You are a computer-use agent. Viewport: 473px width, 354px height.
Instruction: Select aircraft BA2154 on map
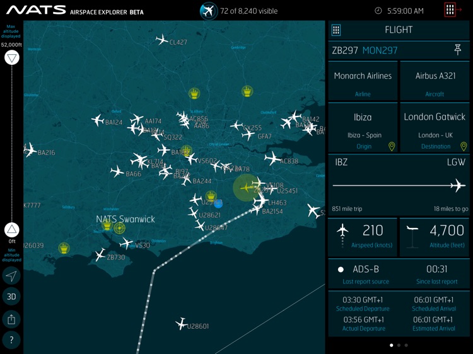pyautogui.click(x=256, y=209)
